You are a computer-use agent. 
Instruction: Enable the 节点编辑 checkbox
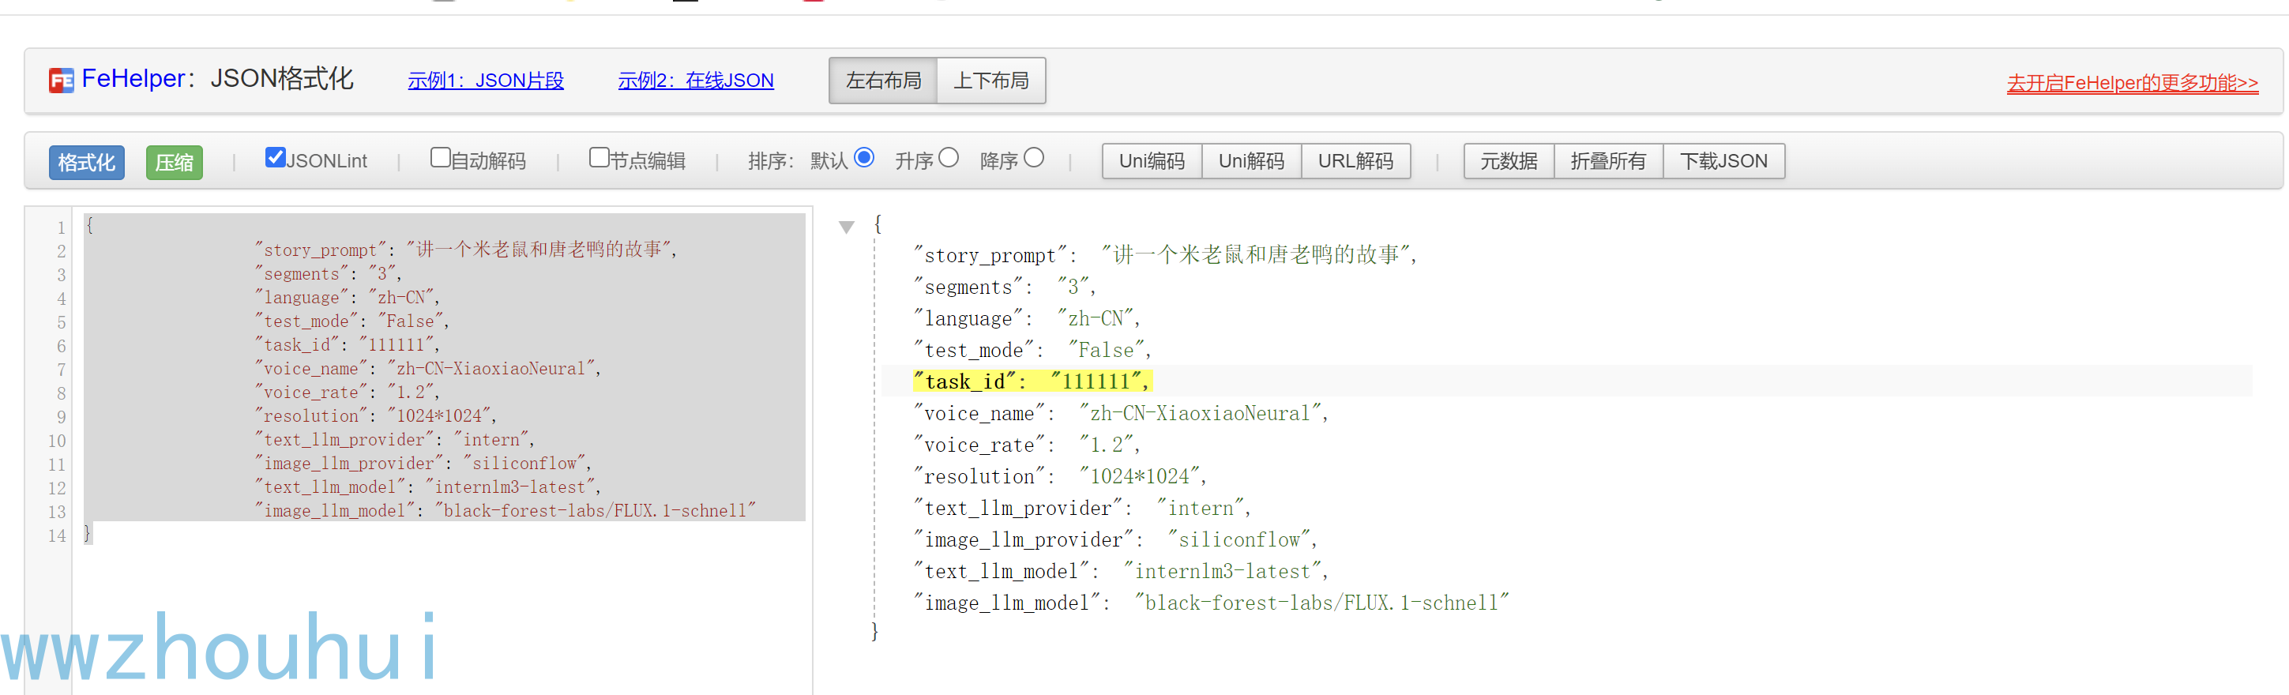[x=599, y=158]
